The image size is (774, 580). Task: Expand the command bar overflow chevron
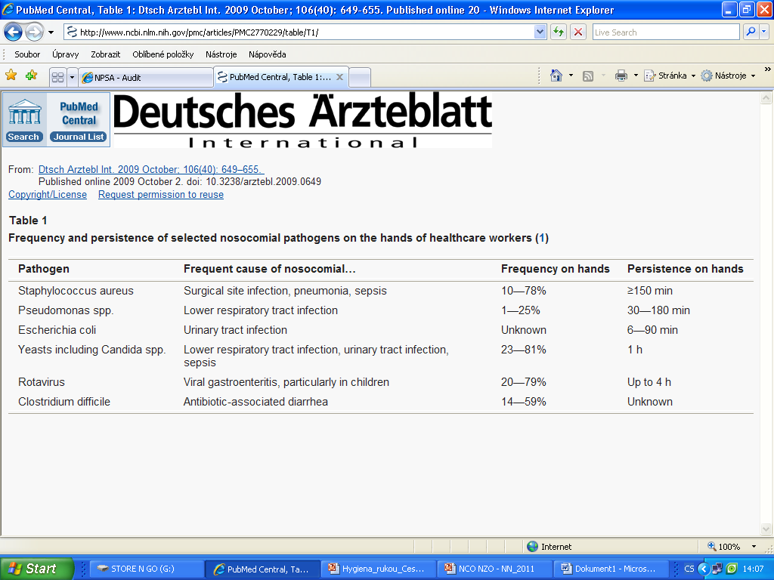pyautogui.click(x=768, y=69)
